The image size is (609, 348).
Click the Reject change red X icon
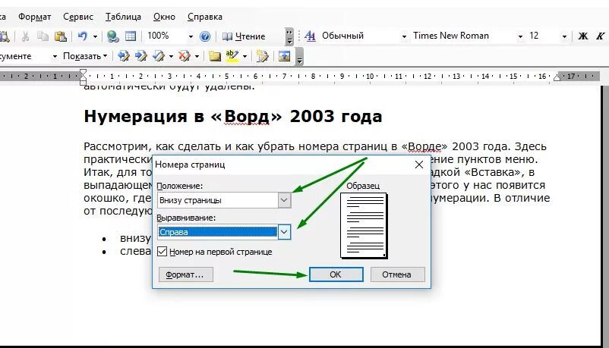184,56
